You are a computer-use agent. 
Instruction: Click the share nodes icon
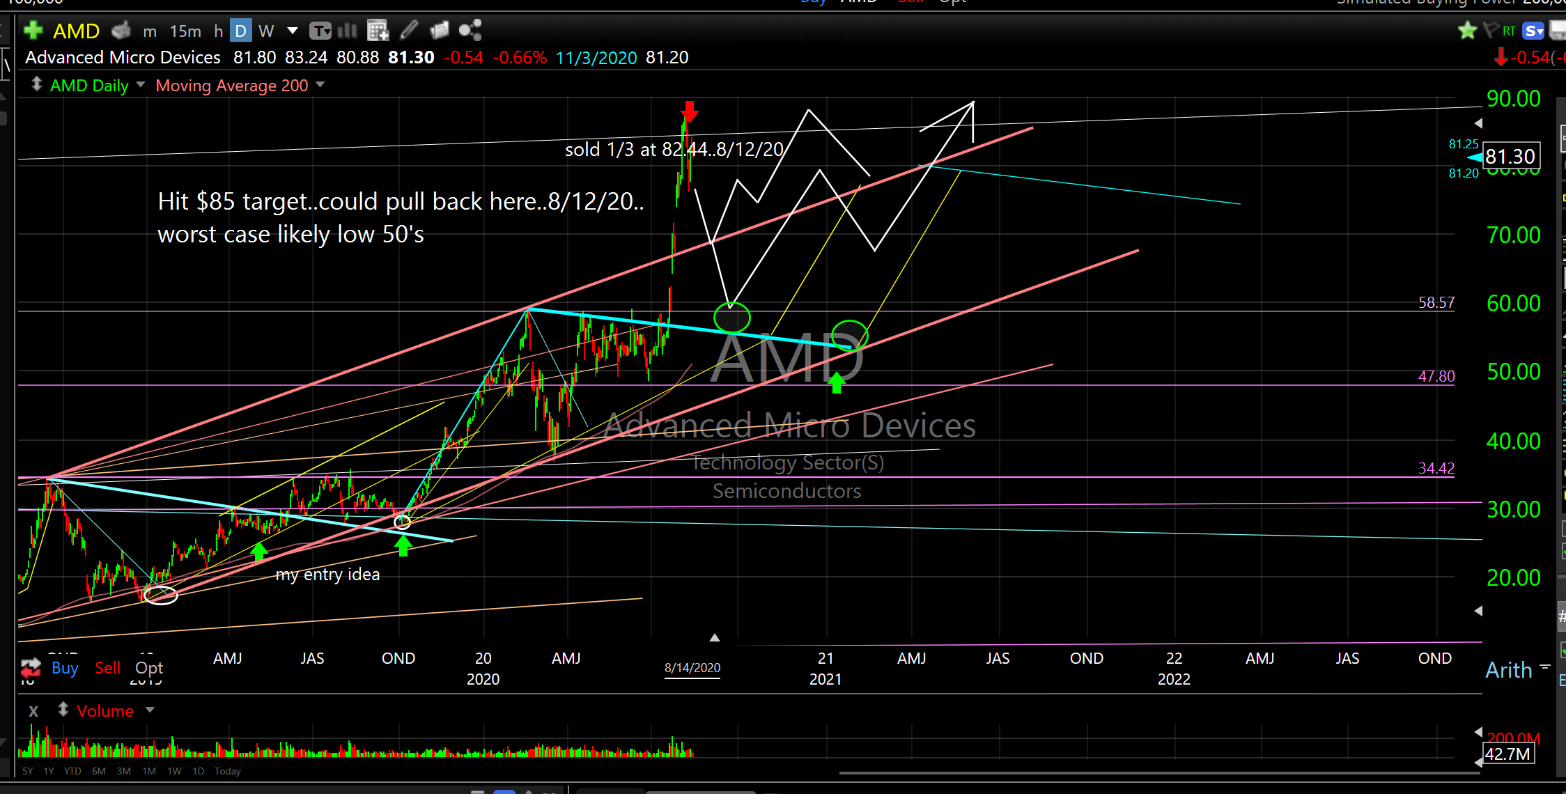470,30
